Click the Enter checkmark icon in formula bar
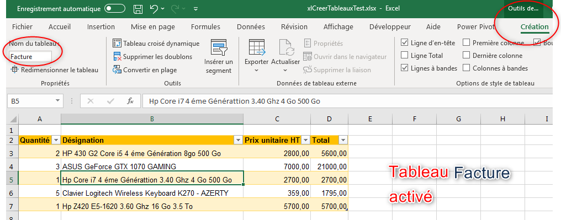561x220 pixels. 110,101
